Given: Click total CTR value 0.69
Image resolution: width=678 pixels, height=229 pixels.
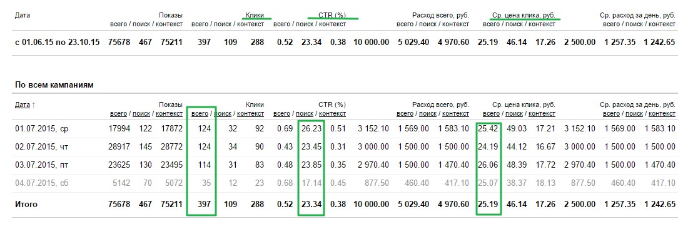Looking at the screenshot, I should (x=285, y=129).
